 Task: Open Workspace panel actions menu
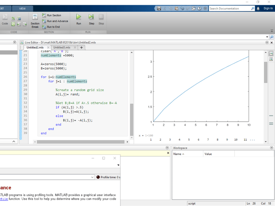(271, 148)
